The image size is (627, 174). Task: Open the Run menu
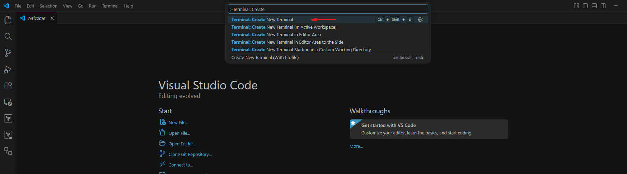coord(92,6)
